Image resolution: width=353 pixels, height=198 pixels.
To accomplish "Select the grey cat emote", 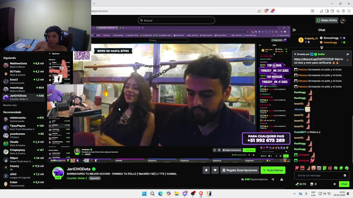I will click(319, 168).
